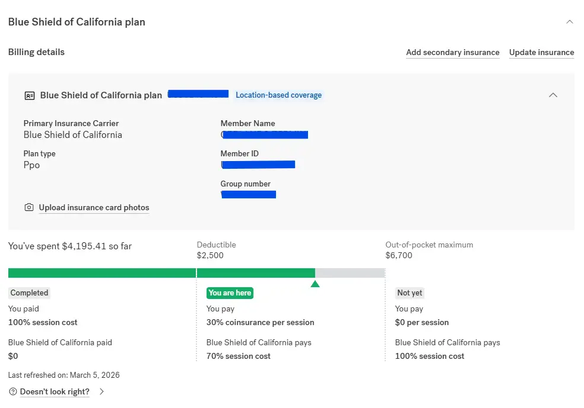584x408 pixels.
Task: Select the You've spent $4,195.41 so far text
Action: 70,246
